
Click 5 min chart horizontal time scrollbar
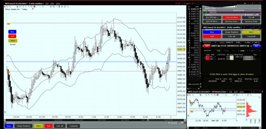pos(95,120)
